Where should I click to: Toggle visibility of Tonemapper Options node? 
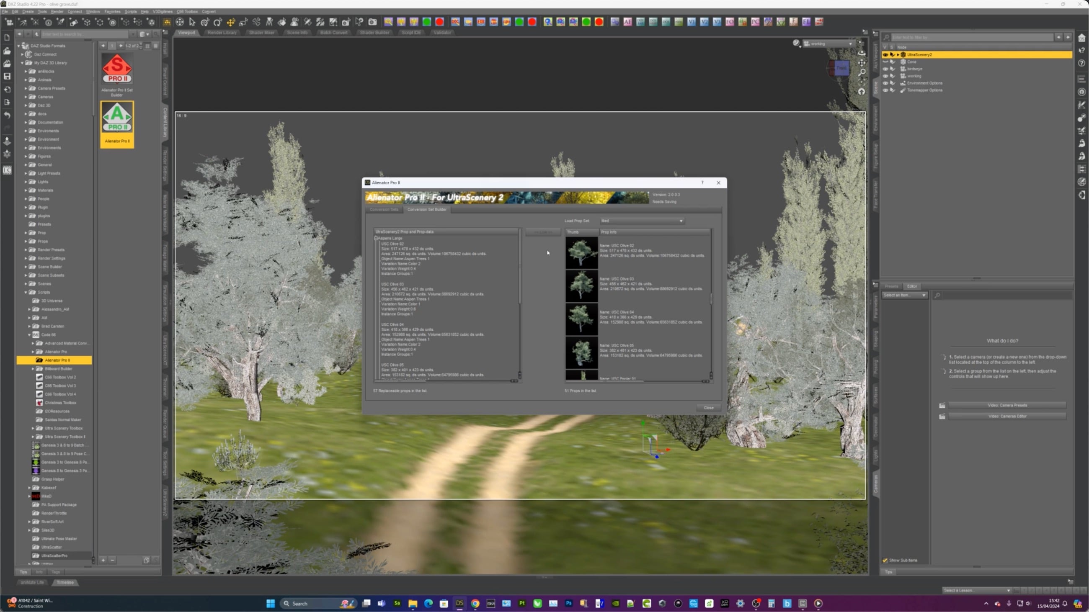(x=886, y=90)
